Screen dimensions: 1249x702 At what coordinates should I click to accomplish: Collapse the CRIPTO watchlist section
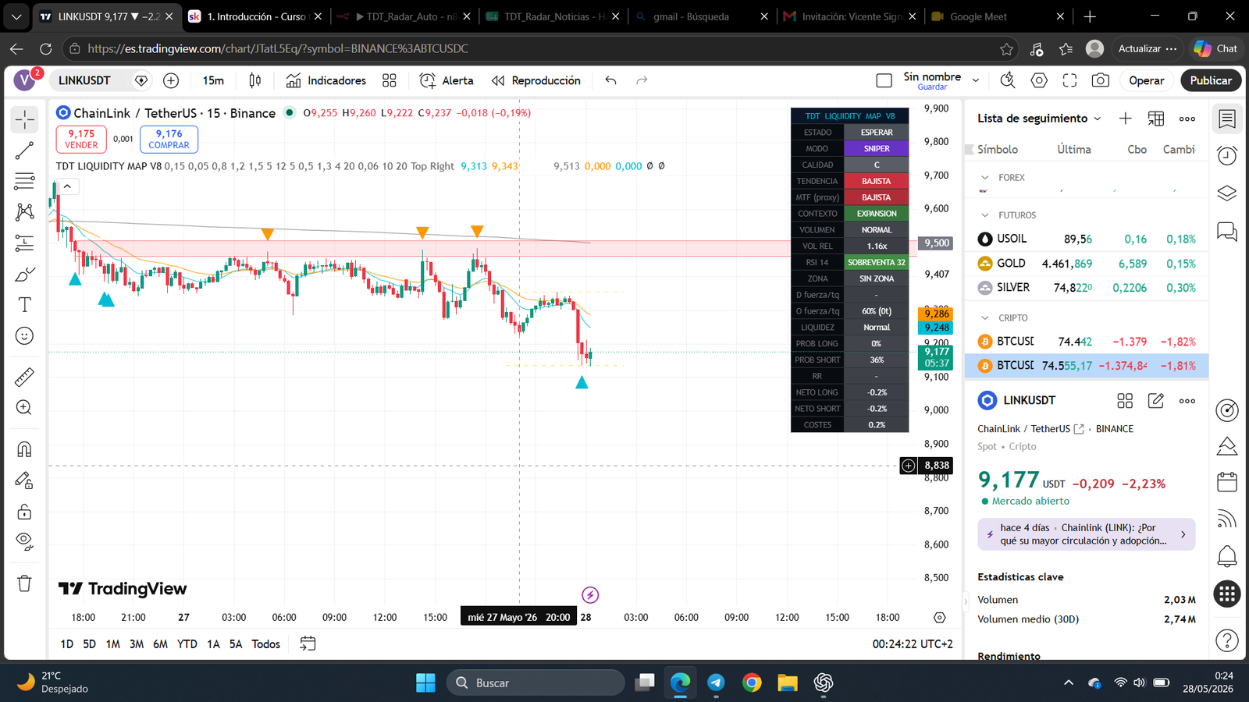click(x=985, y=318)
